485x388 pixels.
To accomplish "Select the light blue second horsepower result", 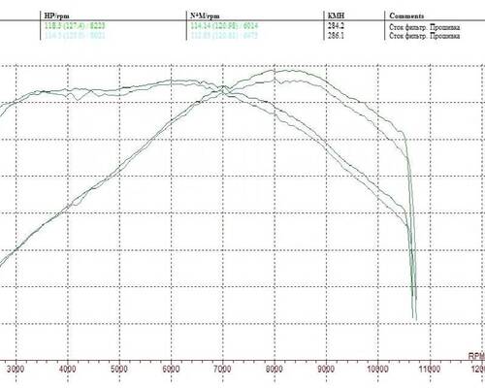I will point(75,35).
